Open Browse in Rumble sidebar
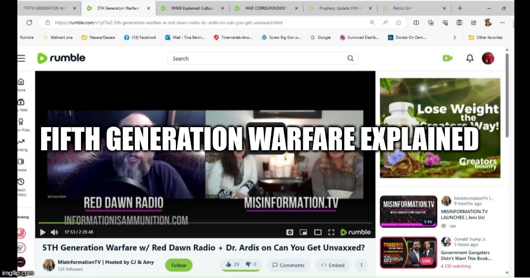This screenshot has height=278, width=530. click(x=21, y=165)
